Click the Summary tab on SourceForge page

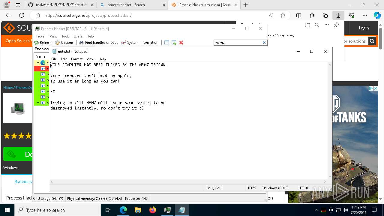point(23,181)
